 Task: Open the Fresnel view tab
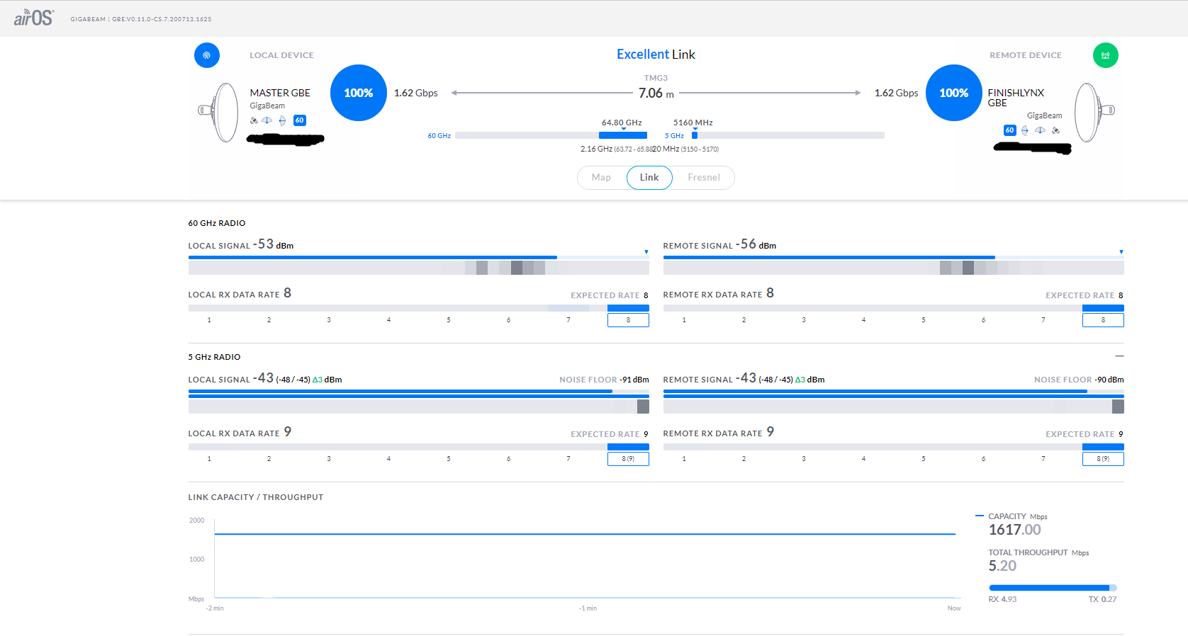[x=703, y=178]
